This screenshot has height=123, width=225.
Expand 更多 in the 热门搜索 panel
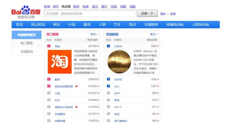click(94, 34)
